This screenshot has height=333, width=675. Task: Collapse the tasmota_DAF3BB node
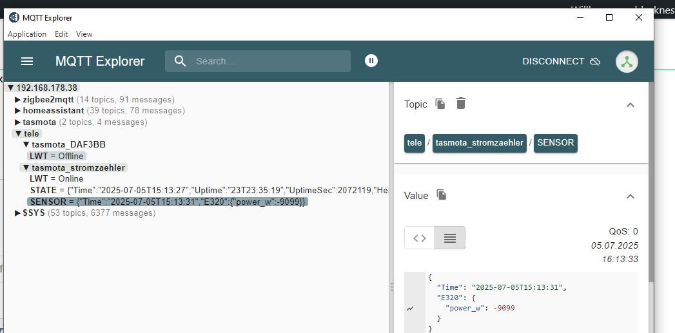click(x=26, y=145)
